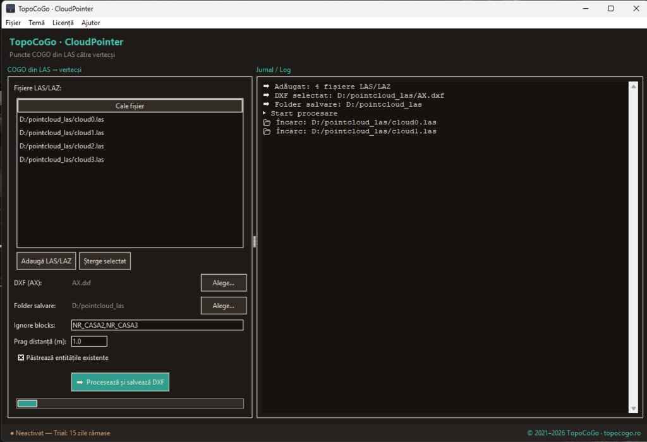Screen dimensions: 647x442
Task: Open the Licență menu
Action: [63, 23]
